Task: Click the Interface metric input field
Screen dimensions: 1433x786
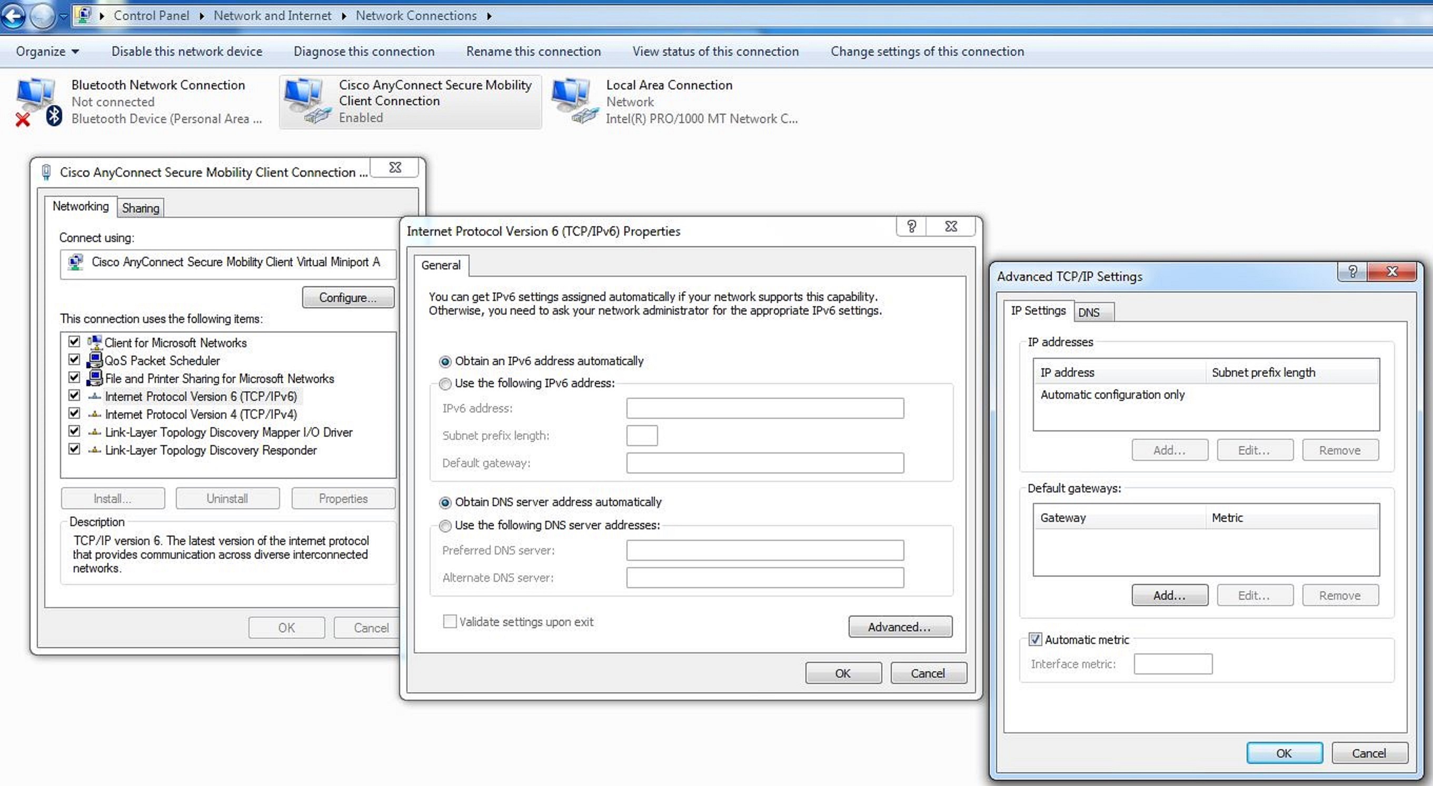Action: point(1172,664)
